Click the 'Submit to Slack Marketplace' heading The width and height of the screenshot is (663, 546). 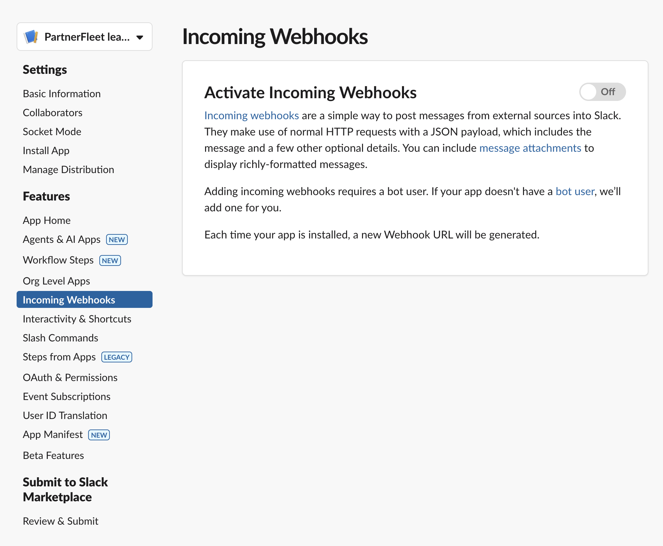65,489
